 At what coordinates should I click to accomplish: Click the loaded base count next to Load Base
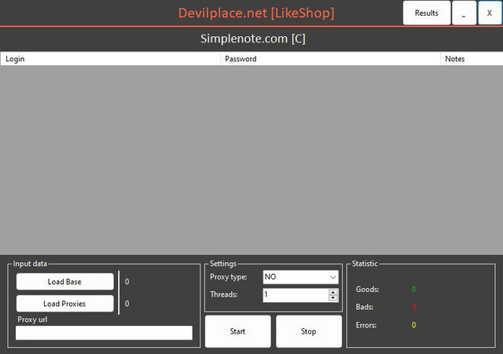[127, 282]
